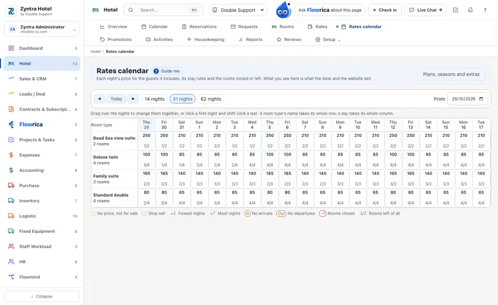Go to next dates with right arrow
498x305 pixels.
tap(133, 99)
